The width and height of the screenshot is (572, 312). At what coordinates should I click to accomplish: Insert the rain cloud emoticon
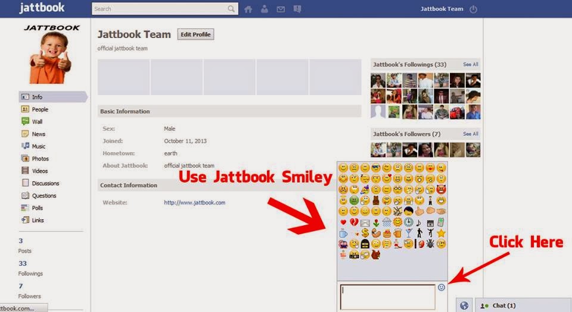point(387,222)
